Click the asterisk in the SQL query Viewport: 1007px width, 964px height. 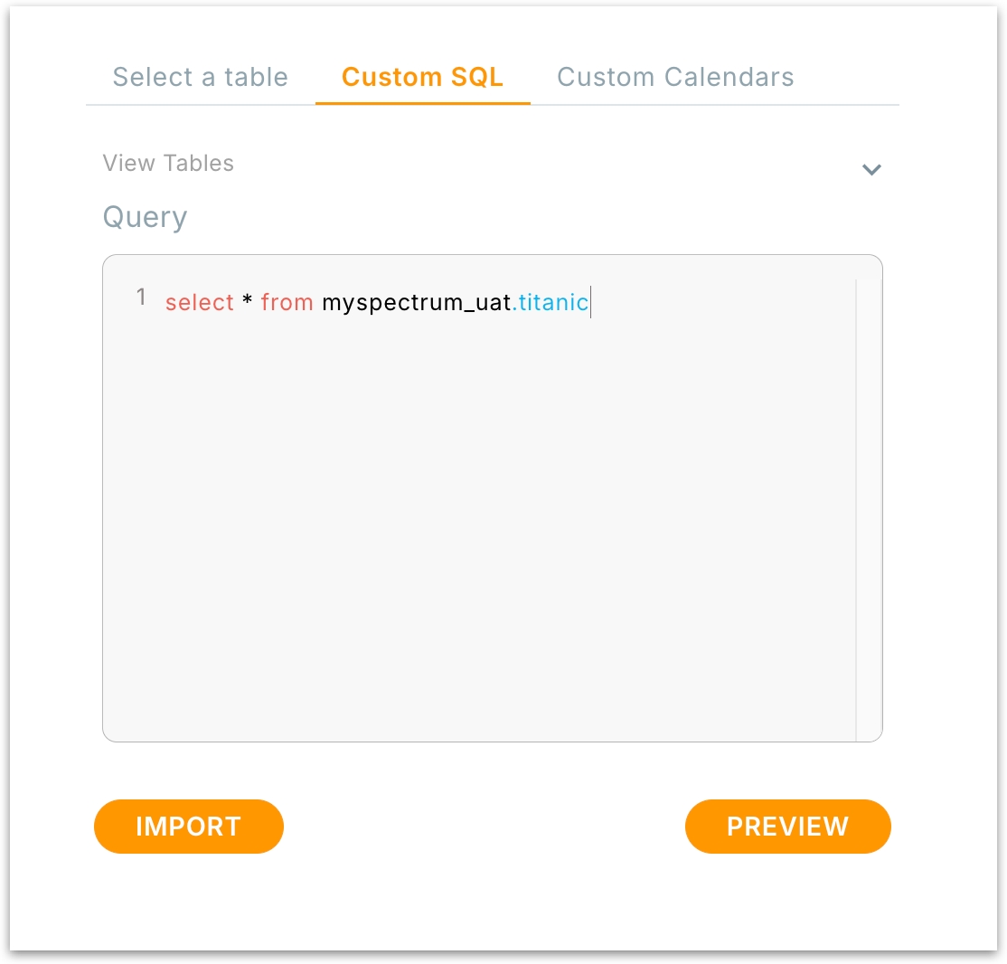click(x=248, y=301)
